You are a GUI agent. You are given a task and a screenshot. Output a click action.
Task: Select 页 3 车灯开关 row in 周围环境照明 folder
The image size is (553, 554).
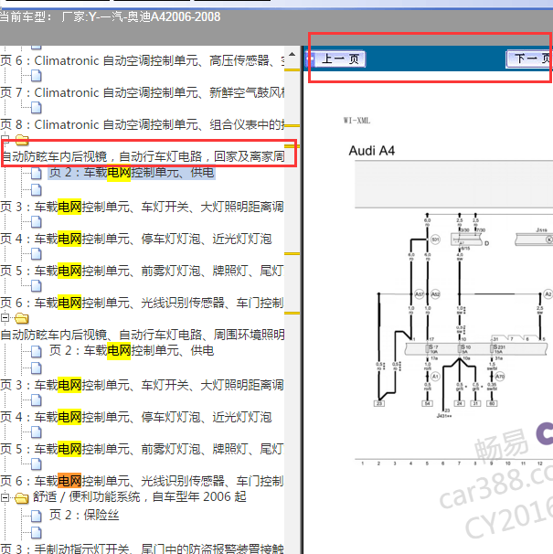pyautogui.click(x=142, y=385)
